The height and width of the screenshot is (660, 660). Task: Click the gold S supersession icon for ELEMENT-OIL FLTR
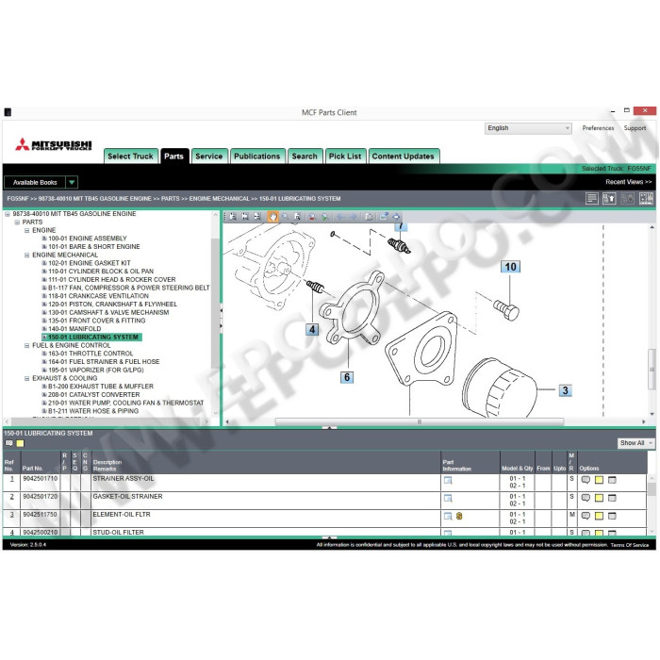pos(459,516)
